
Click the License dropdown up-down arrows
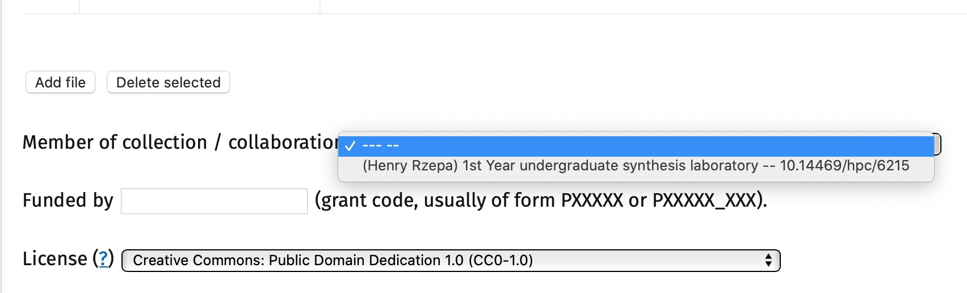pyautogui.click(x=768, y=261)
